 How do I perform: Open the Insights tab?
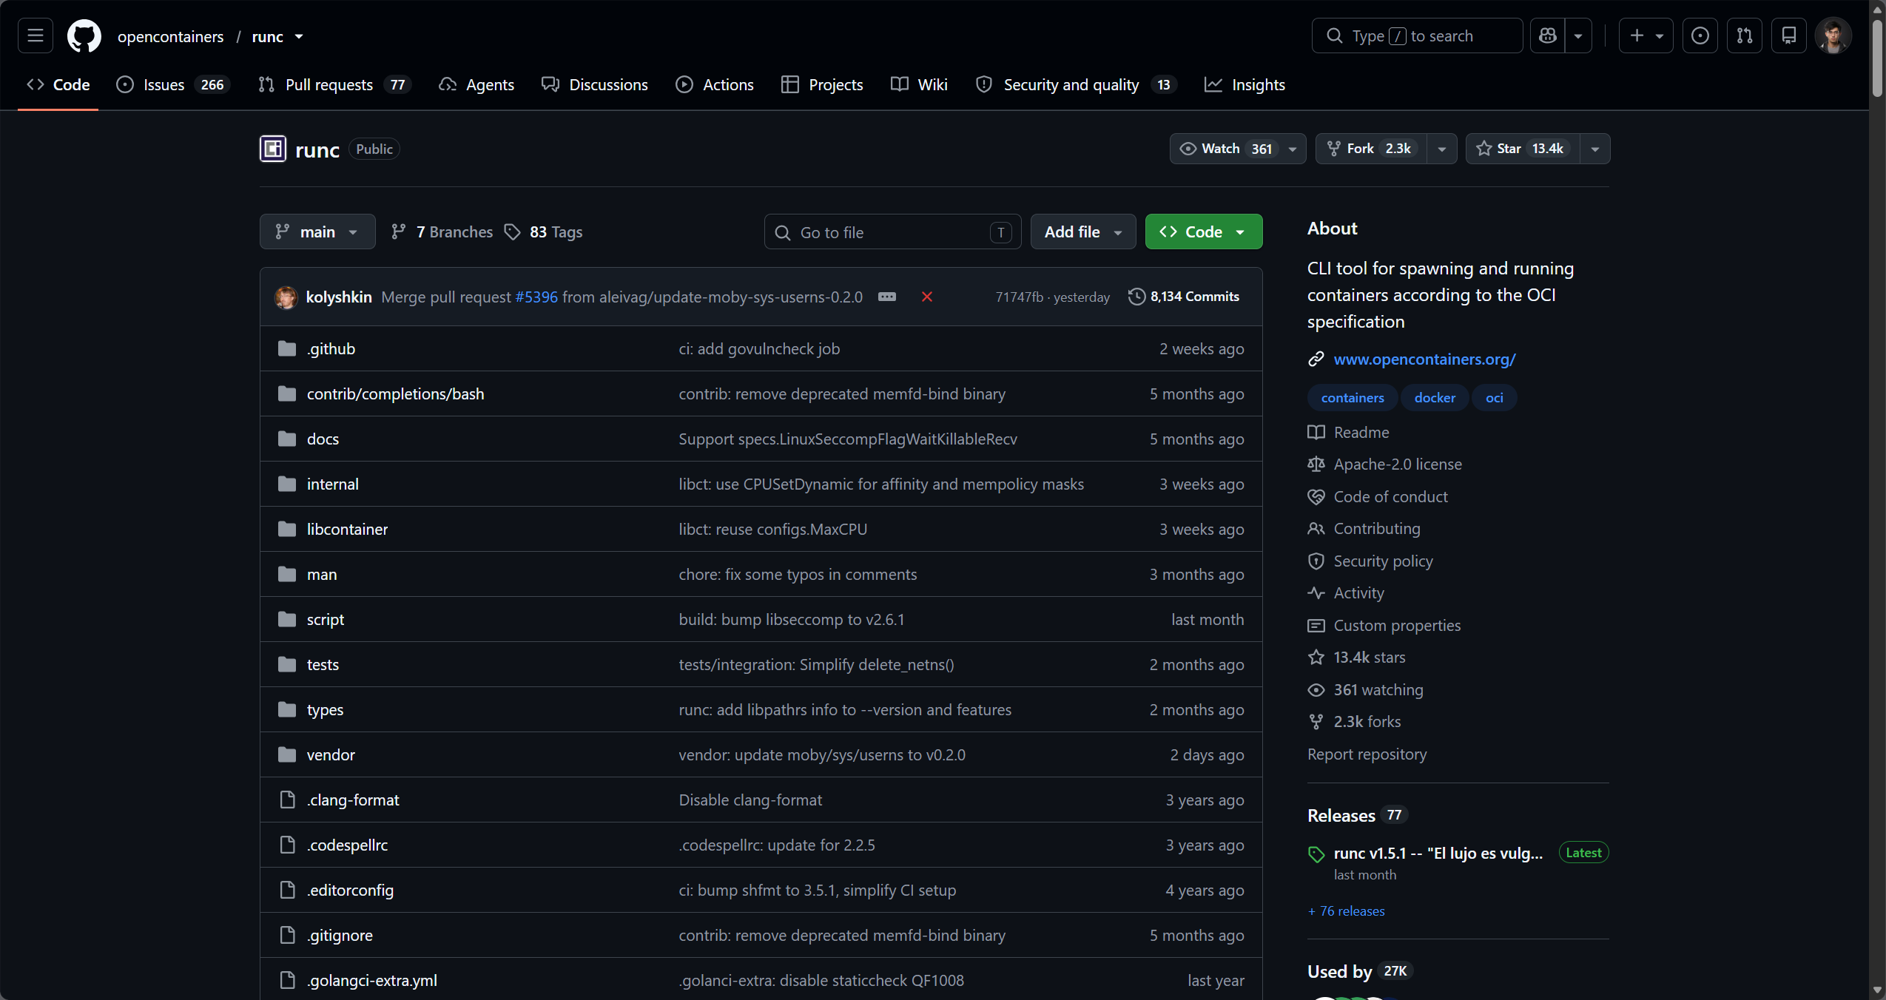pyautogui.click(x=1245, y=85)
